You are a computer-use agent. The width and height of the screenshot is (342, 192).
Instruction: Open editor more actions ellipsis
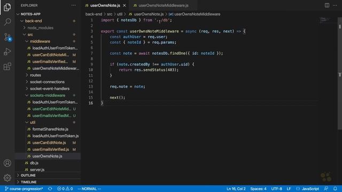click(x=335, y=5)
